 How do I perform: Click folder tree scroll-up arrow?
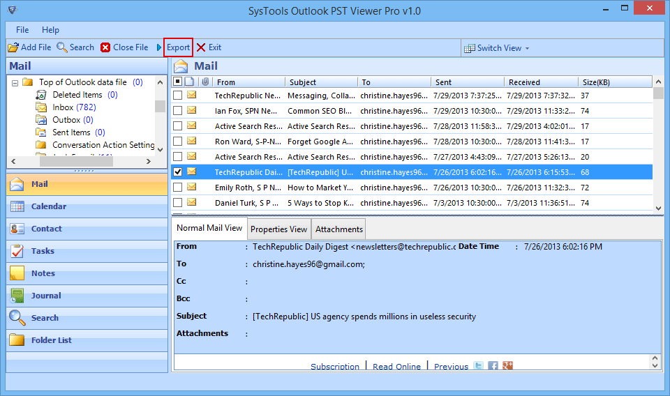[x=161, y=82]
